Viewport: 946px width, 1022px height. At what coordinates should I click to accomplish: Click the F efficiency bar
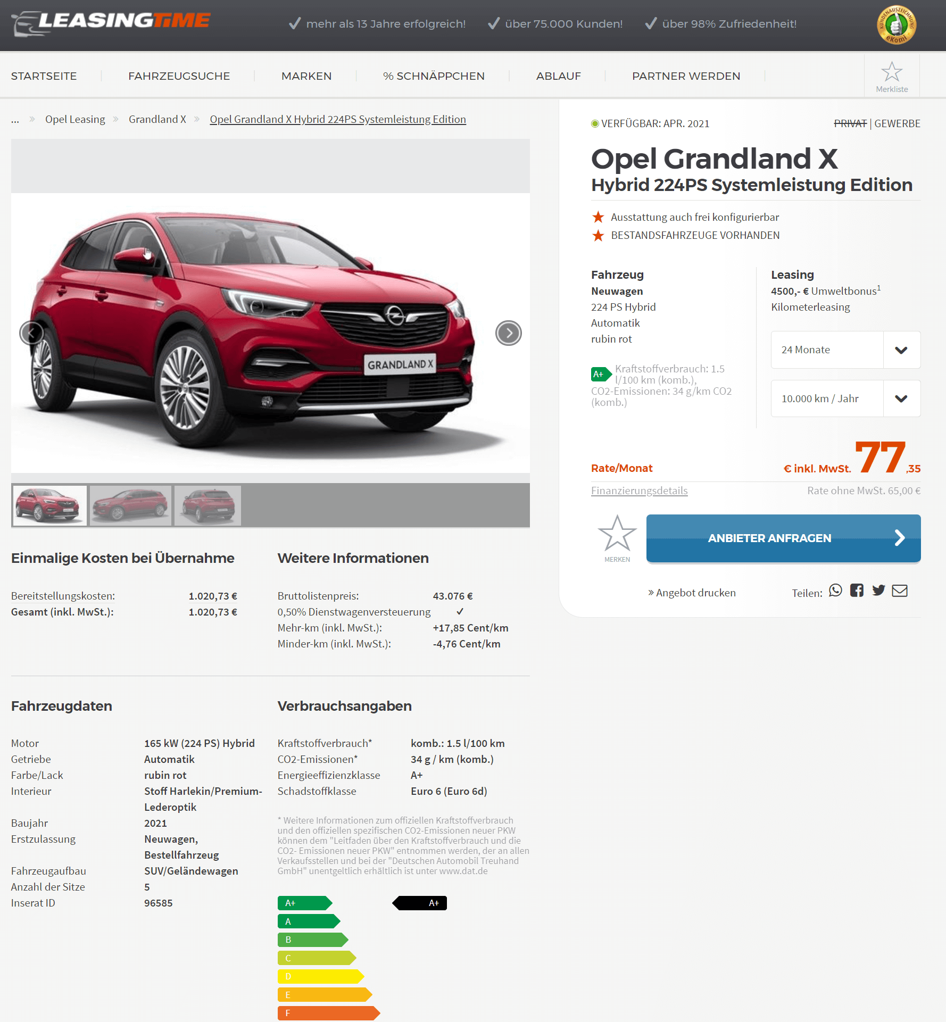[x=329, y=1013]
